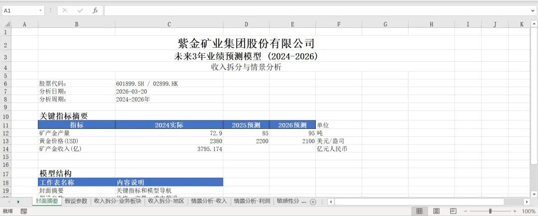The height and width of the screenshot is (216, 538).
Task: Switch to Page Layout view icon
Action: click(436, 211)
